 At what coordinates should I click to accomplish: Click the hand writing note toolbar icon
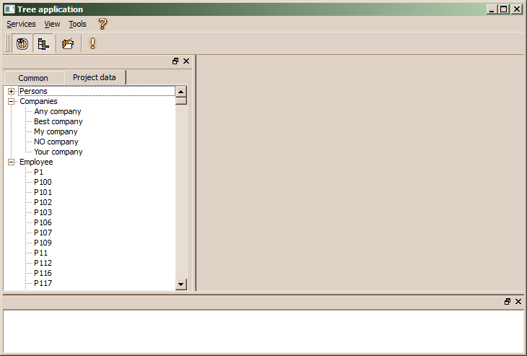[68, 44]
